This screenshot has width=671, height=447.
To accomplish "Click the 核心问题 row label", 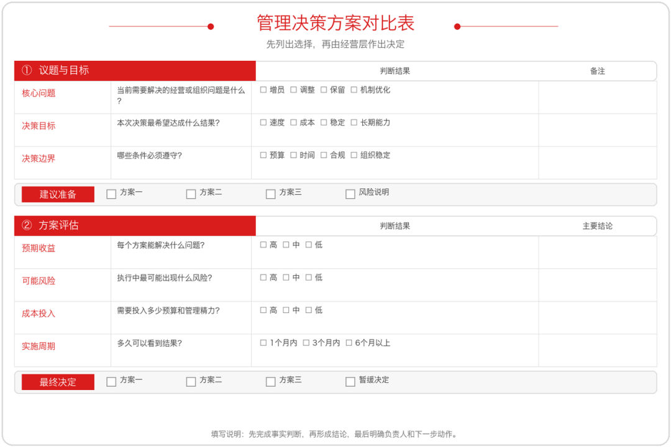I will tap(39, 93).
